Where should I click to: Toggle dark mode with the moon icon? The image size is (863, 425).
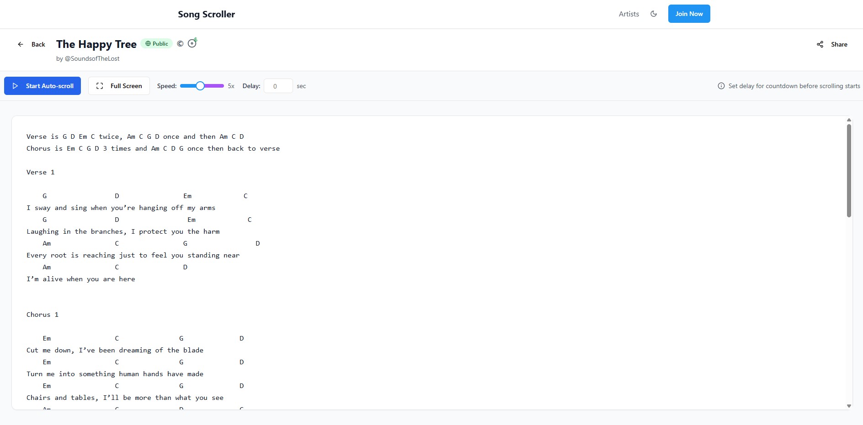tap(654, 14)
